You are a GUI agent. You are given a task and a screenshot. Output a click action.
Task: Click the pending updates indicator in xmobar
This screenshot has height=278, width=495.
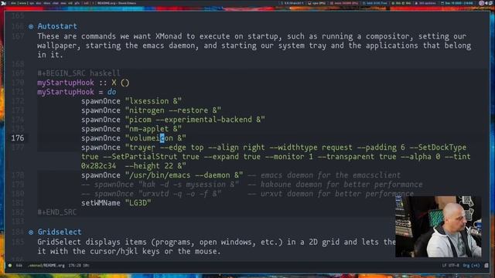425,3
